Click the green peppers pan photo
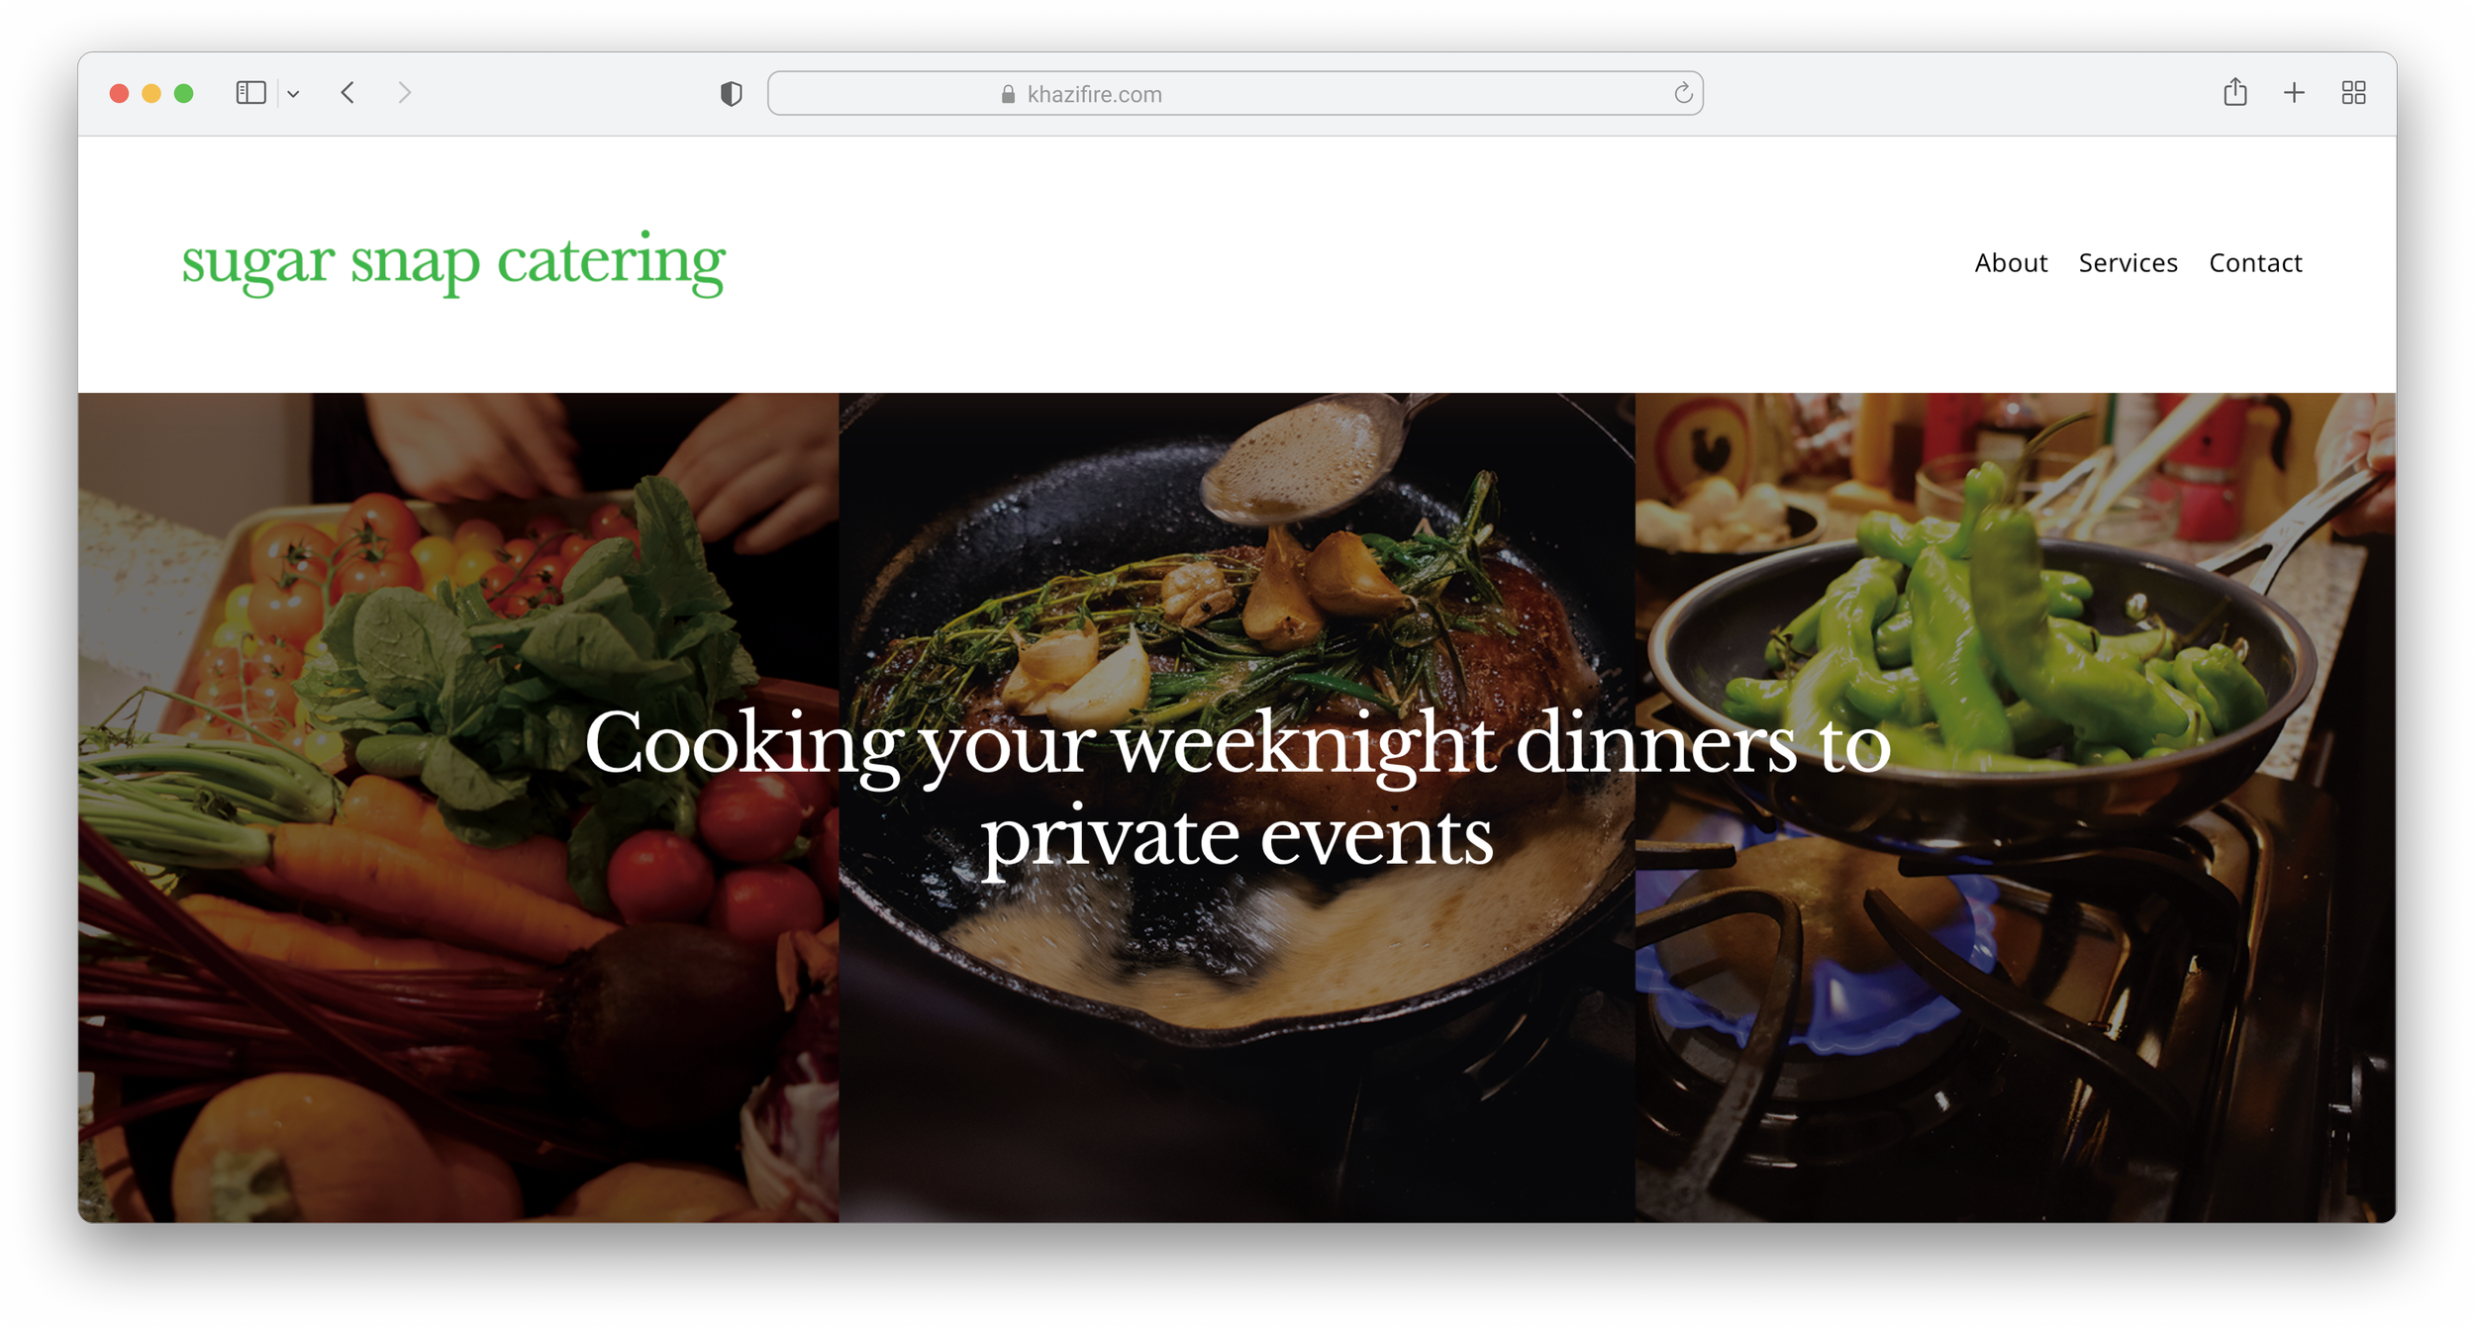 coord(2015,807)
